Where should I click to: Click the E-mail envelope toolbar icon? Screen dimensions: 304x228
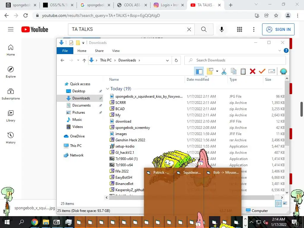[271, 71]
